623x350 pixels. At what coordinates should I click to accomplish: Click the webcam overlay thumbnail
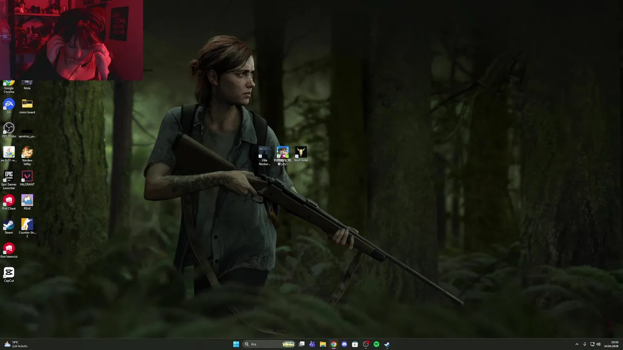[72, 40]
